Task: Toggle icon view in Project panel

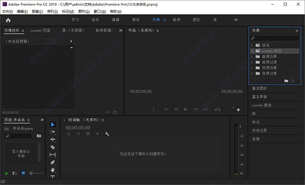Action: point(23,173)
